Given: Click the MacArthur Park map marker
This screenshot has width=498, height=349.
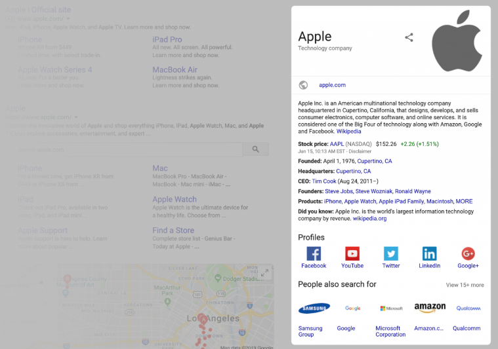Looking at the screenshot, I should pyautogui.click(x=167, y=301).
